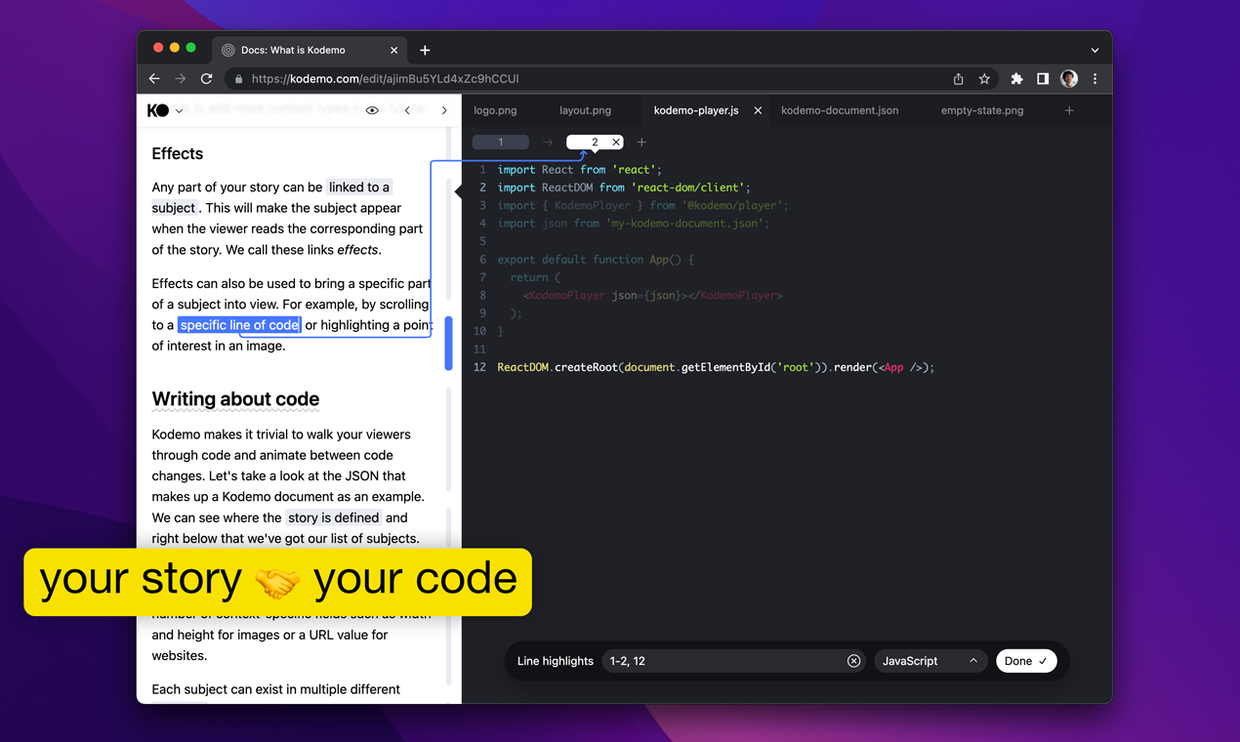Toggle the eye preview icon
Viewport: 1240px width, 742px height.
[x=372, y=110]
